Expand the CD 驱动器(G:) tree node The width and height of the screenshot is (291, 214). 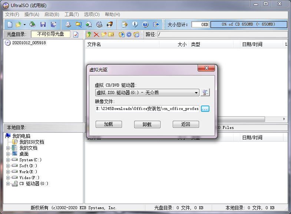click(x=8, y=184)
